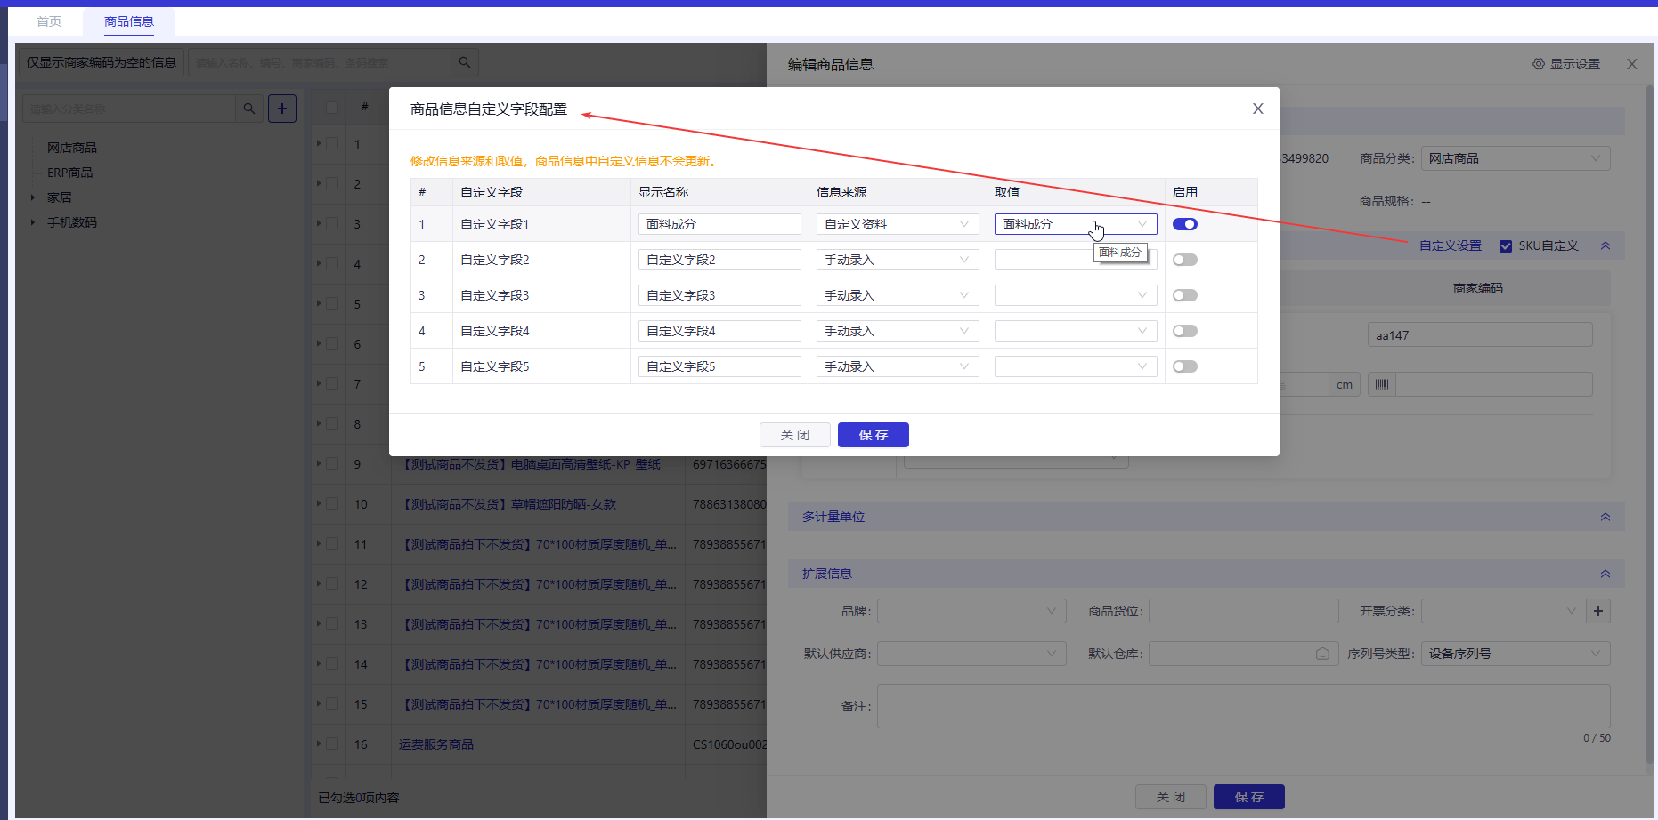Enable the switch for 自定义字段2

[1185, 260]
